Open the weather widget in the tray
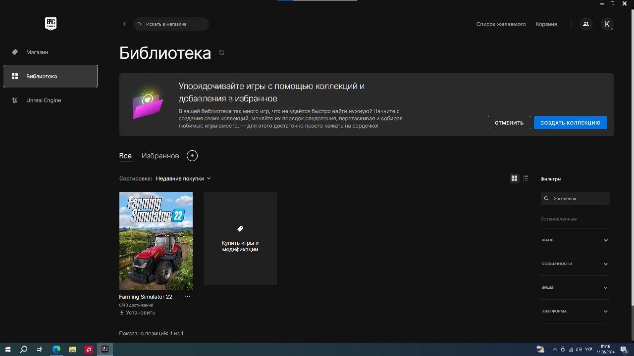 tap(540, 350)
